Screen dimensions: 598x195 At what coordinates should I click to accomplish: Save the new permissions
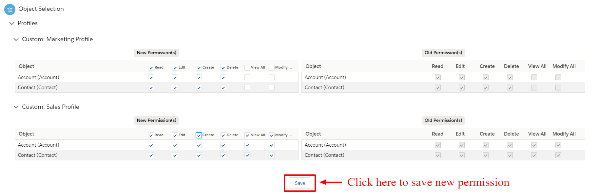click(x=300, y=183)
